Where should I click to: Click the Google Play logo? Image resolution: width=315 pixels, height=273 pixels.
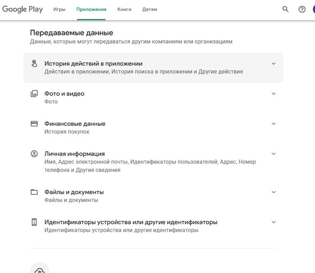(x=22, y=9)
